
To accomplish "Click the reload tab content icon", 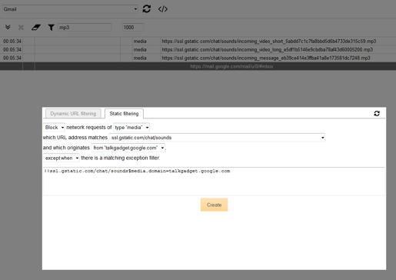I will 147,9.
